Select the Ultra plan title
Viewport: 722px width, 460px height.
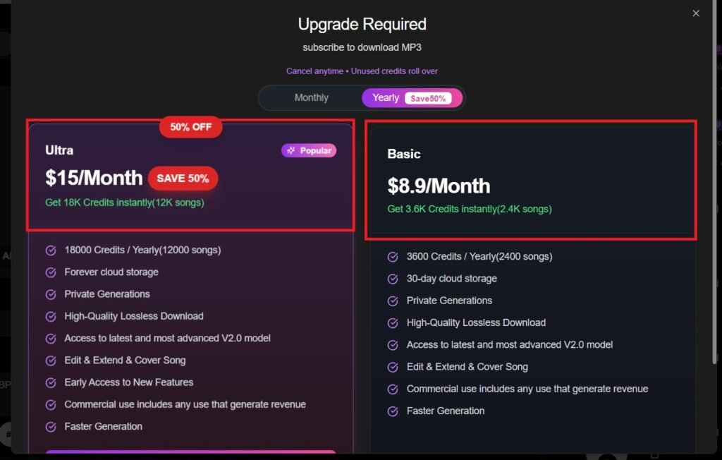[x=59, y=150]
